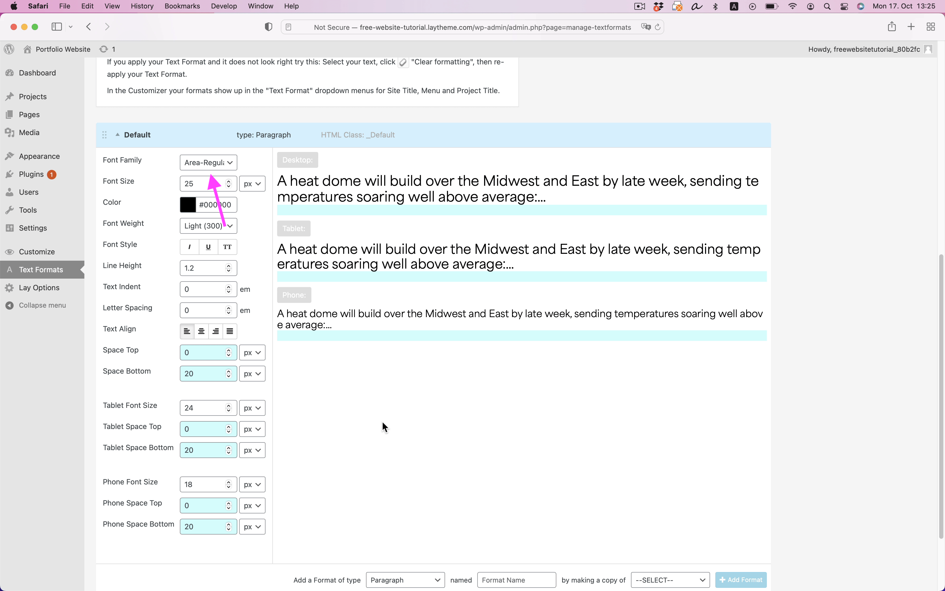Open the Dashboard menu item

click(x=37, y=73)
